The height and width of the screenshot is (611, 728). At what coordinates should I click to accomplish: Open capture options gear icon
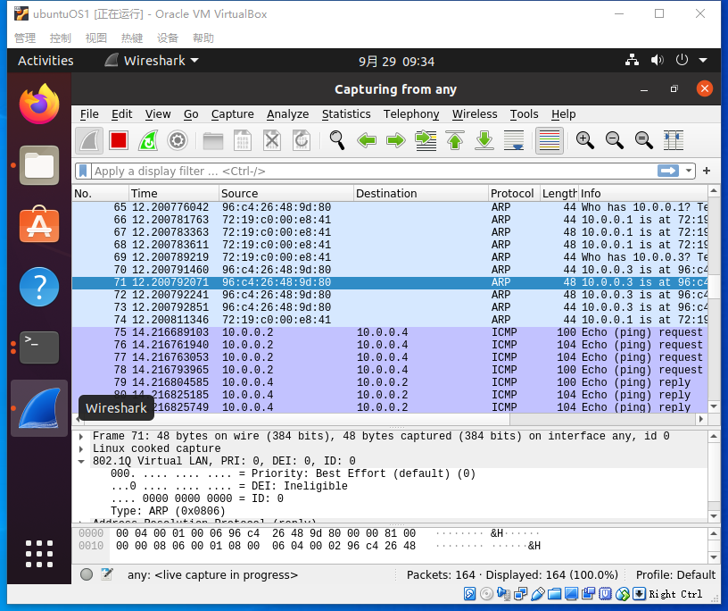click(178, 140)
